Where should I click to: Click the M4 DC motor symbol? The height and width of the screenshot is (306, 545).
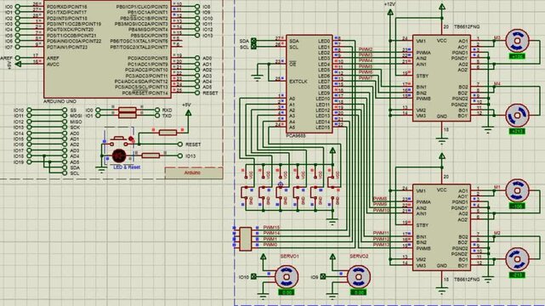tap(517, 116)
